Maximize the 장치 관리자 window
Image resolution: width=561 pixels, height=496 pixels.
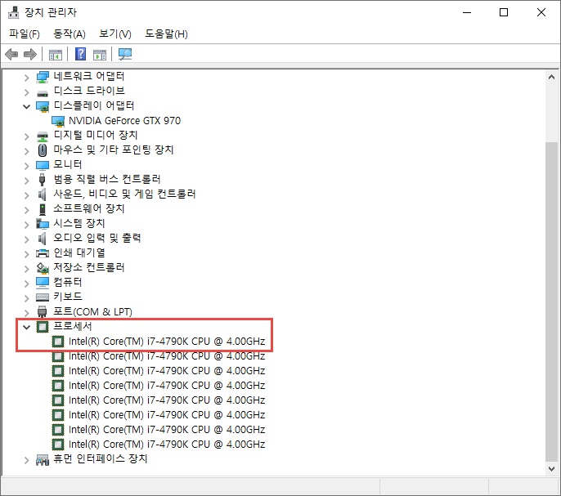tap(504, 12)
